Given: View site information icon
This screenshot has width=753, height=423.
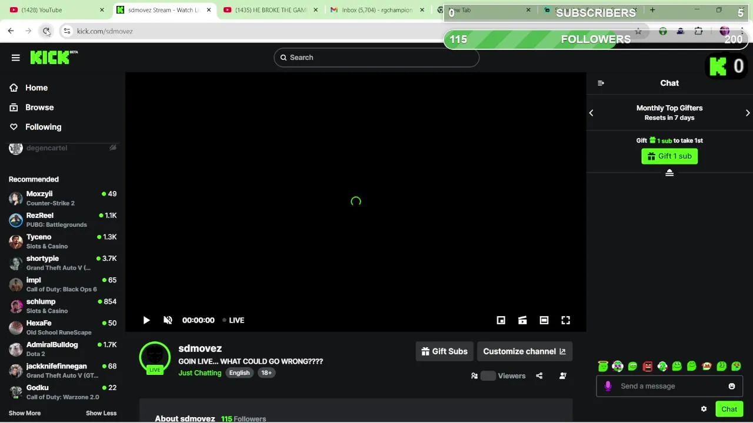Looking at the screenshot, I should point(67,31).
